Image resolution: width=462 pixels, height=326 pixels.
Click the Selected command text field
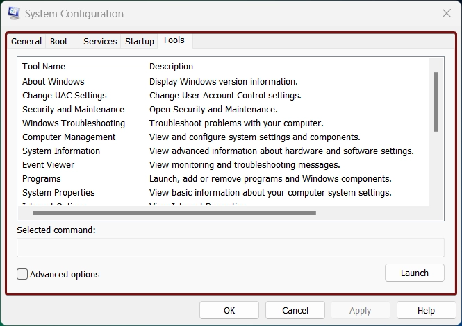231,248
